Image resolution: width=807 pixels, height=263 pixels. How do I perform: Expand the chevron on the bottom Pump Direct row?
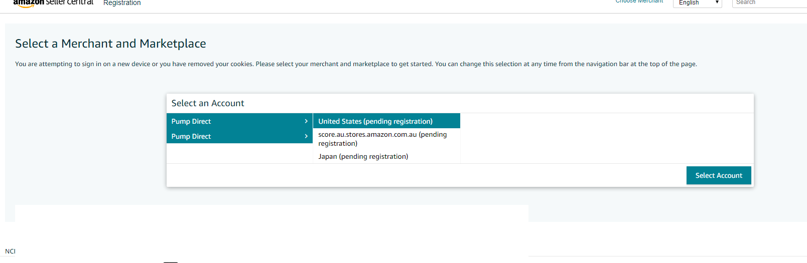[306, 136]
